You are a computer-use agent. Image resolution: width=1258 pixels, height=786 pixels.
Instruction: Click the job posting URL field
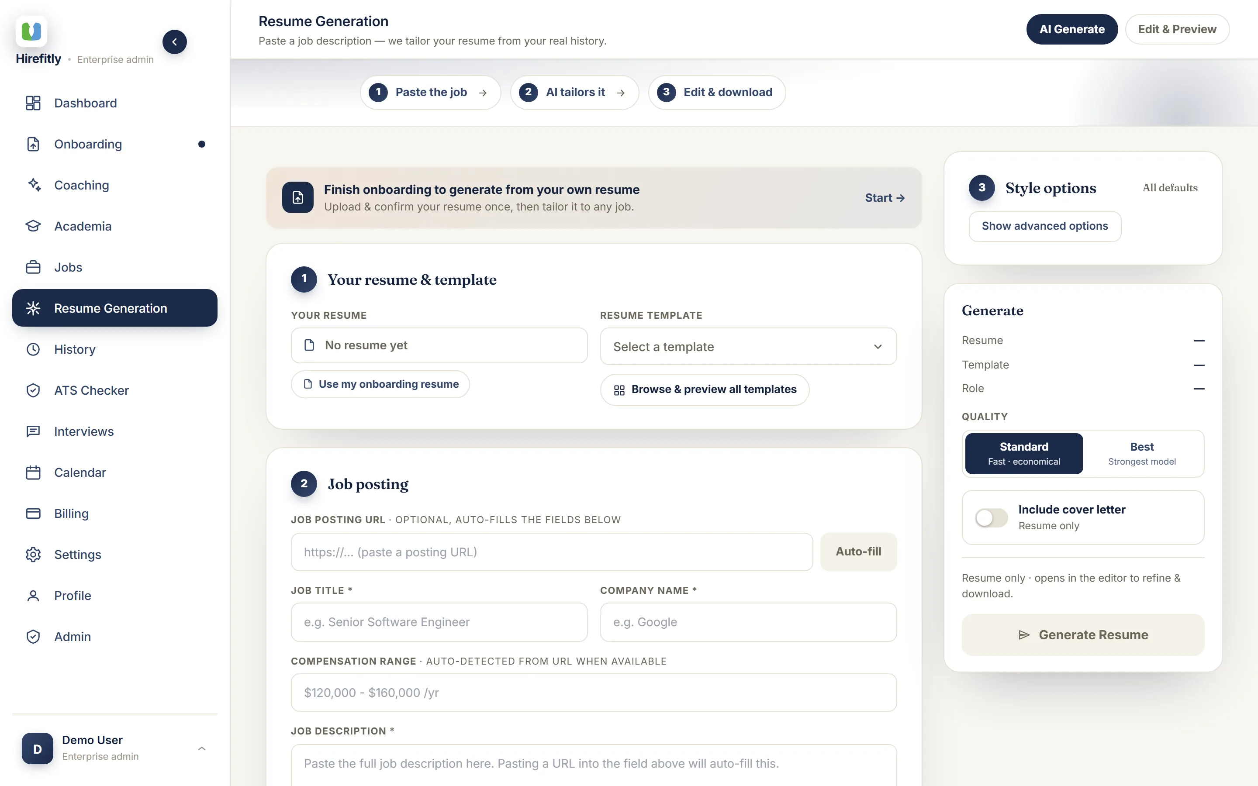(552, 552)
